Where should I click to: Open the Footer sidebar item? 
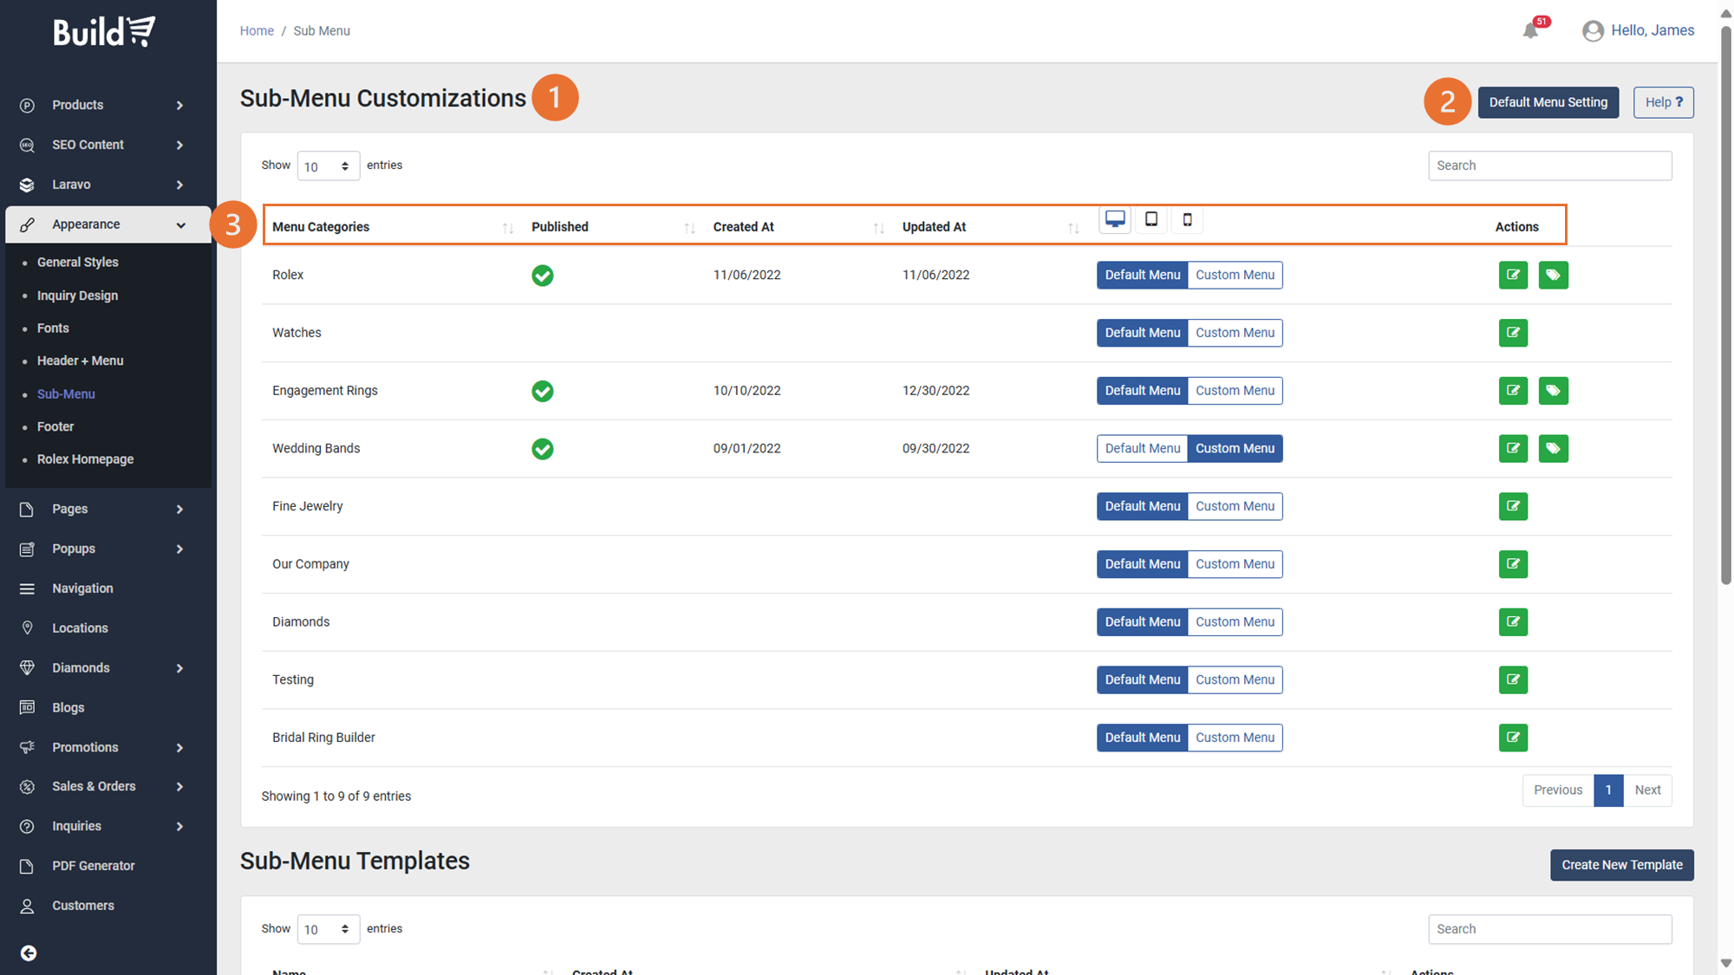click(55, 426)
